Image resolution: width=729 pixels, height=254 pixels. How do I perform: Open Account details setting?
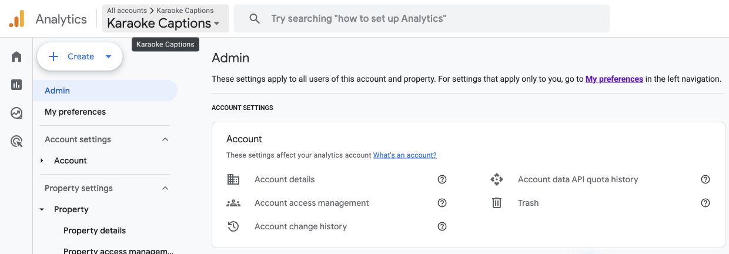(285, 179)
